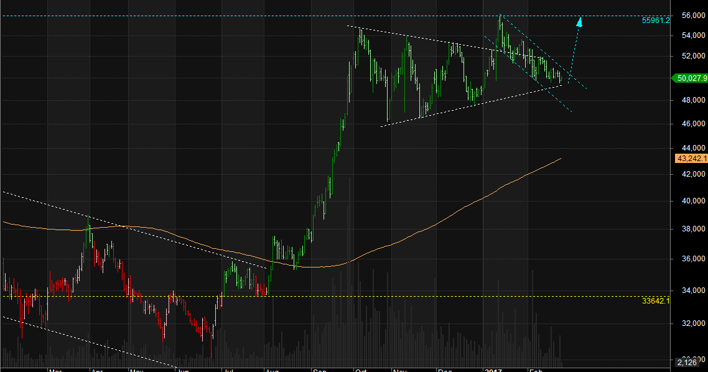Viewport: 708px width, 372px height.
Task: Click the orange 43,242.1 moving average label
Action: (691, 159)
